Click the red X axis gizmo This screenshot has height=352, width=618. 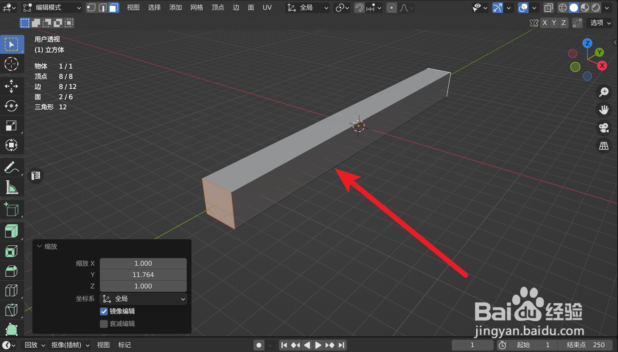(602, 65)
